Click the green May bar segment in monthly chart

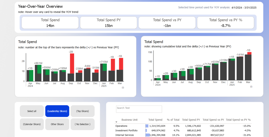(x=39, y=69)
